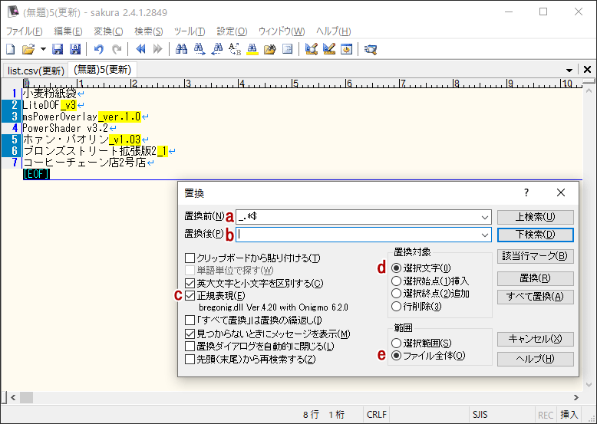The width and height of the screenshot is (597, 424).
Task: Open the 設定(O) menu
Action: click(x=232, y=31)
